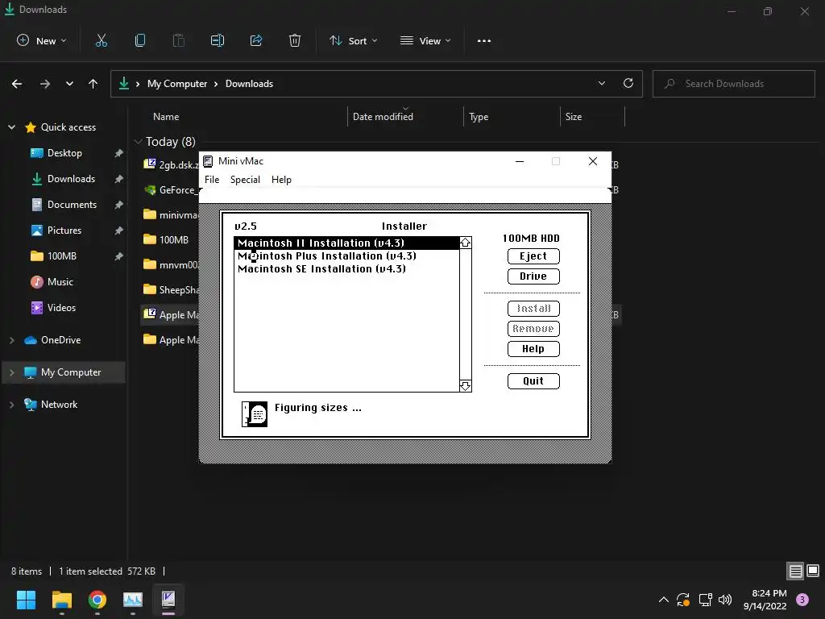Open Google Chrome from taskbar
This screenshot has width=825, height=619.
pyautogui.click(x=97, y=600)
